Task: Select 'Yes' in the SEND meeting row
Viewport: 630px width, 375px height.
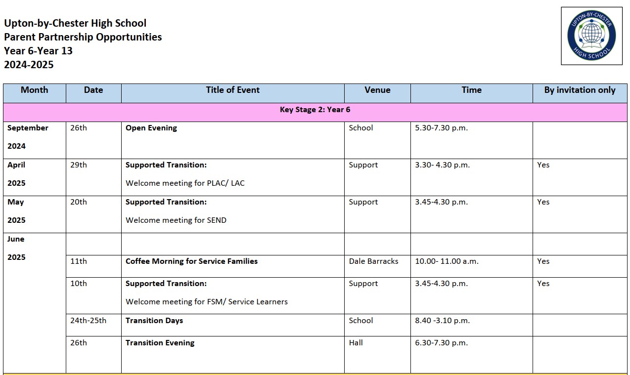Action: pos(543,202)
